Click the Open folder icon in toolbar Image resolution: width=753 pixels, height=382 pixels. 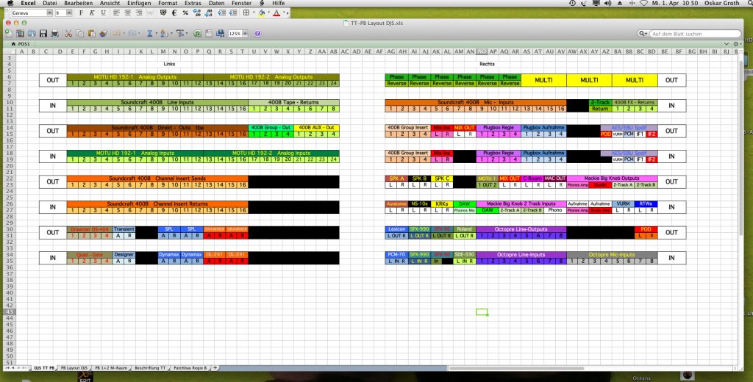(32, 34)
